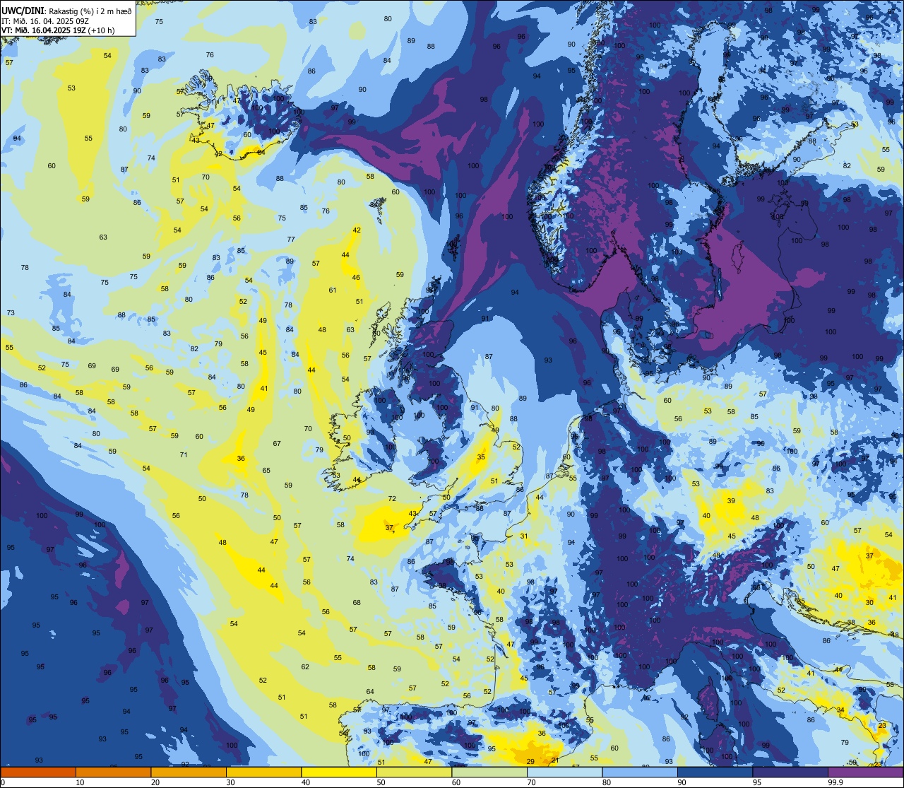Viewport: 904px width, 788px height.
Task: Click the humidity value "73" at the left edge
Action: click(x=11, y=313)
